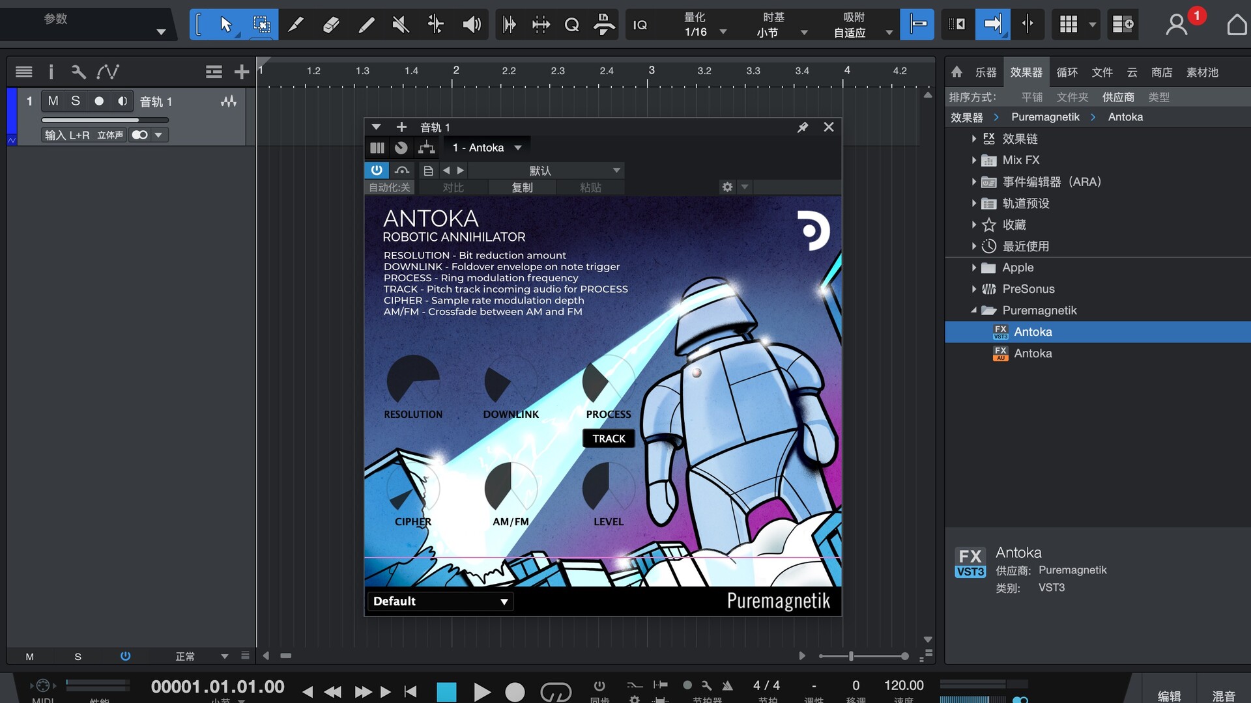This screenshot has width=1251, height=703.
Task: Toggle stereo channel mode on 音轨 1
Action: [140, 135]
